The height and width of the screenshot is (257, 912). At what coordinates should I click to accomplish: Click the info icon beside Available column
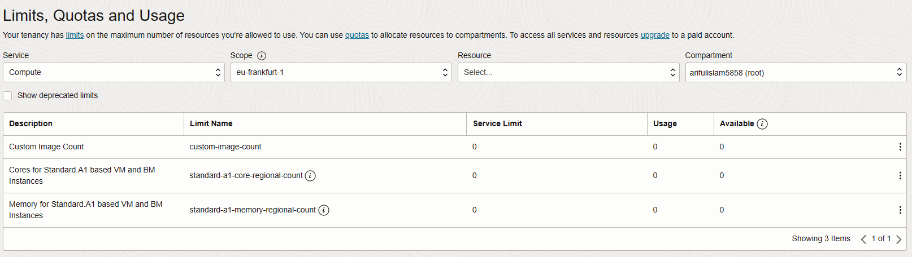(762, 124)
